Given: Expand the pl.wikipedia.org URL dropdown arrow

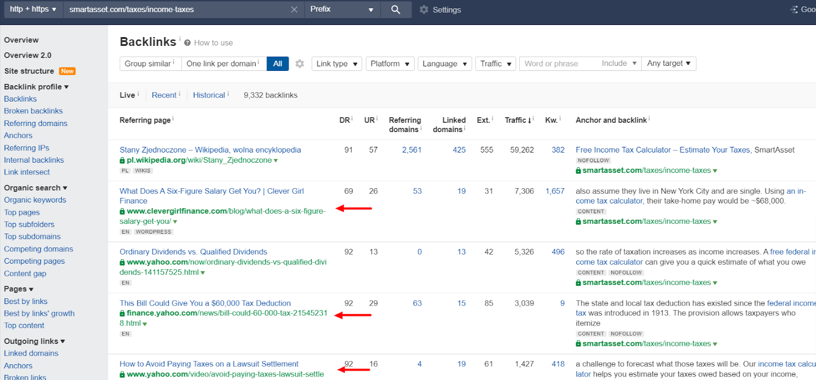Looking at the screenshot, I should 276,161.
